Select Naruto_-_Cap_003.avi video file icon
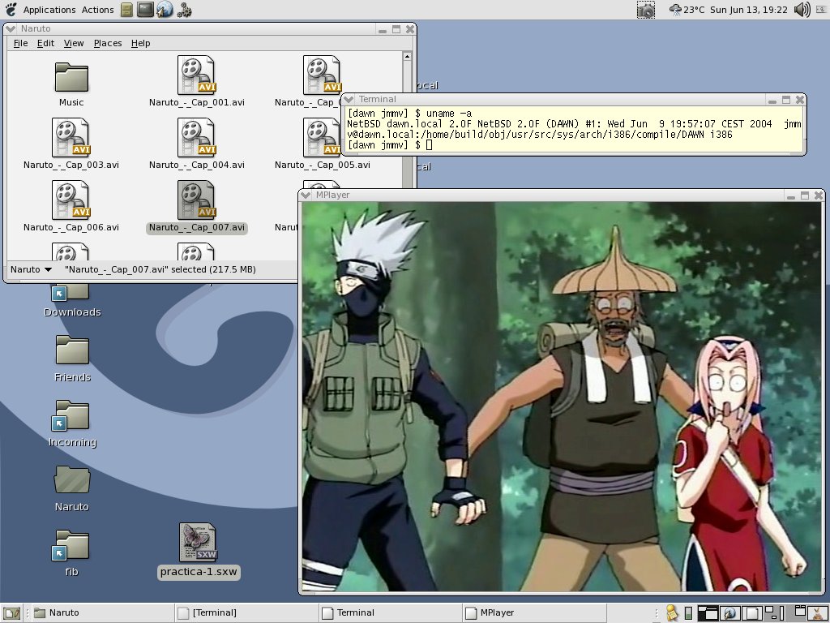This screenshot has height=623, width=830. 71,138
